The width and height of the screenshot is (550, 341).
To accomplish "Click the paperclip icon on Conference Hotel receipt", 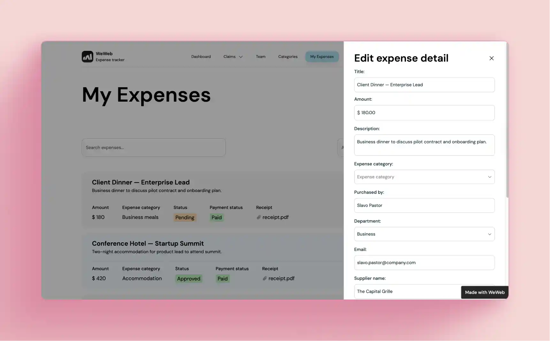I will 264,278.
